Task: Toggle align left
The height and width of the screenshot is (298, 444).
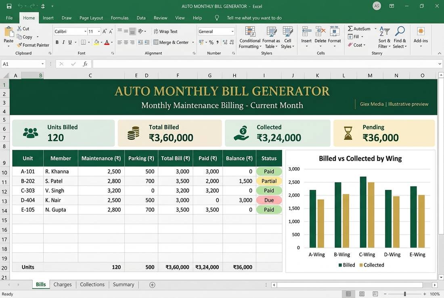Action: click(x=119, y=42)
